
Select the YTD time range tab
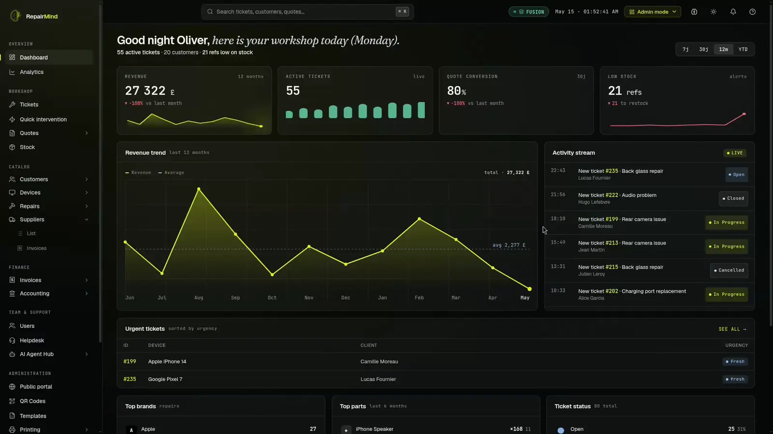coord(743,49)
